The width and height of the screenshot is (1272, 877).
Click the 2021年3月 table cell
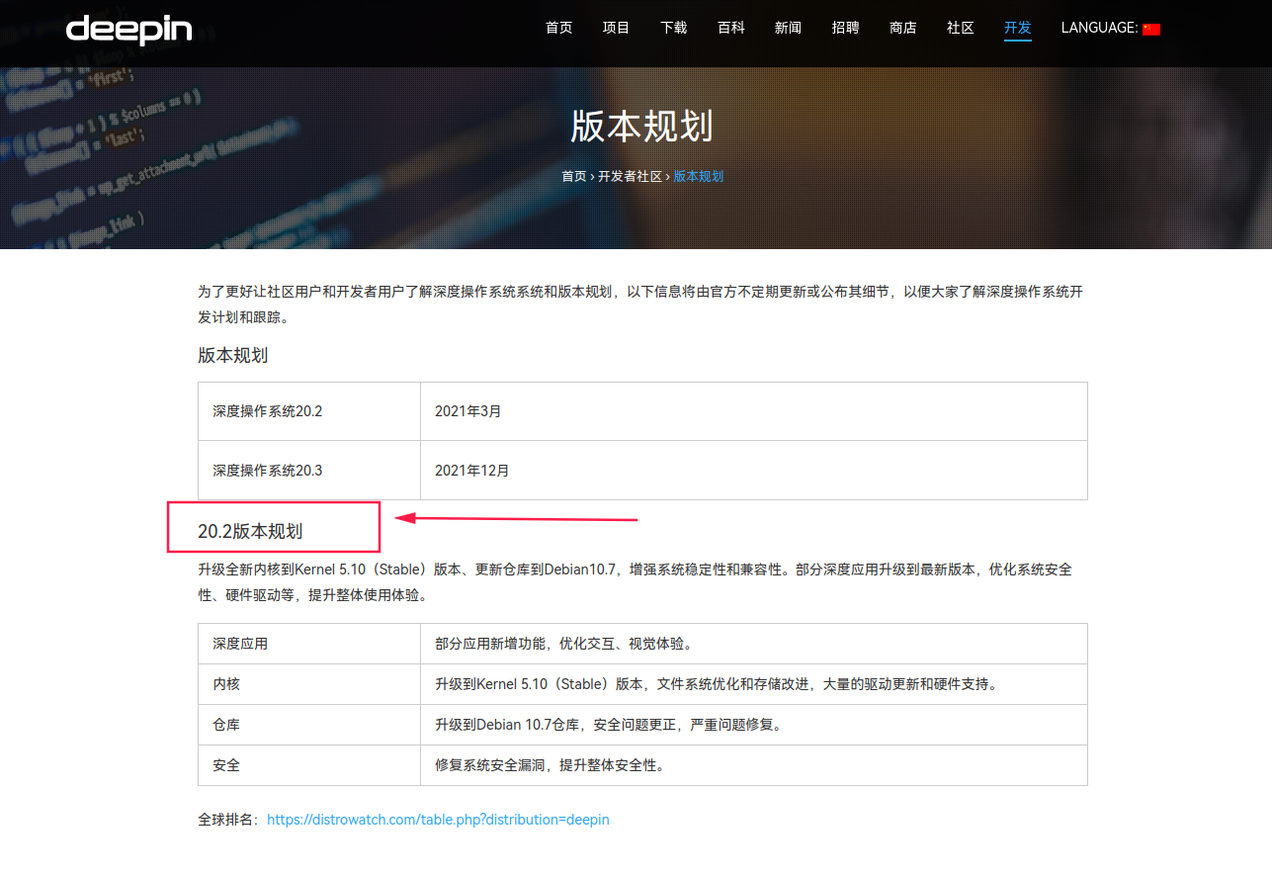tap(754, 411)
